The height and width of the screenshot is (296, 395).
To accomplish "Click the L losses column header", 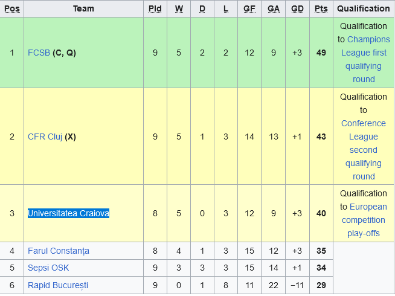I will [225, 8].
